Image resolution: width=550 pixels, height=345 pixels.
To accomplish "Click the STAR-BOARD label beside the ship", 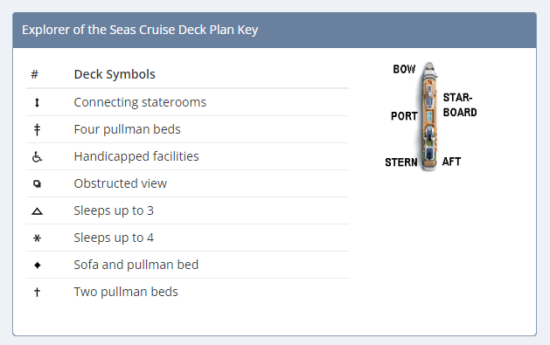I will coord(460,105).
